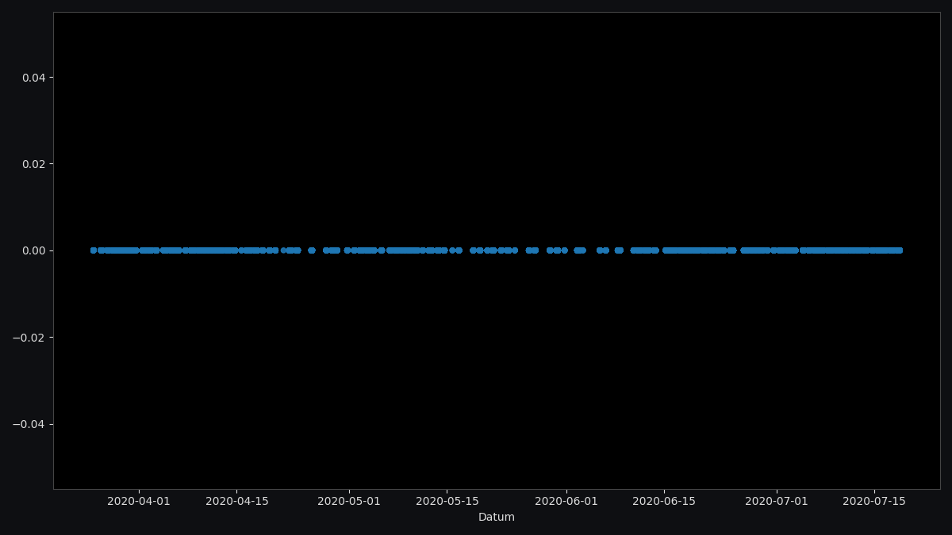This screenshot has height=535, width=952.
Task: Select the 2020-06-15 date tick label
Action: pos(664,501)
